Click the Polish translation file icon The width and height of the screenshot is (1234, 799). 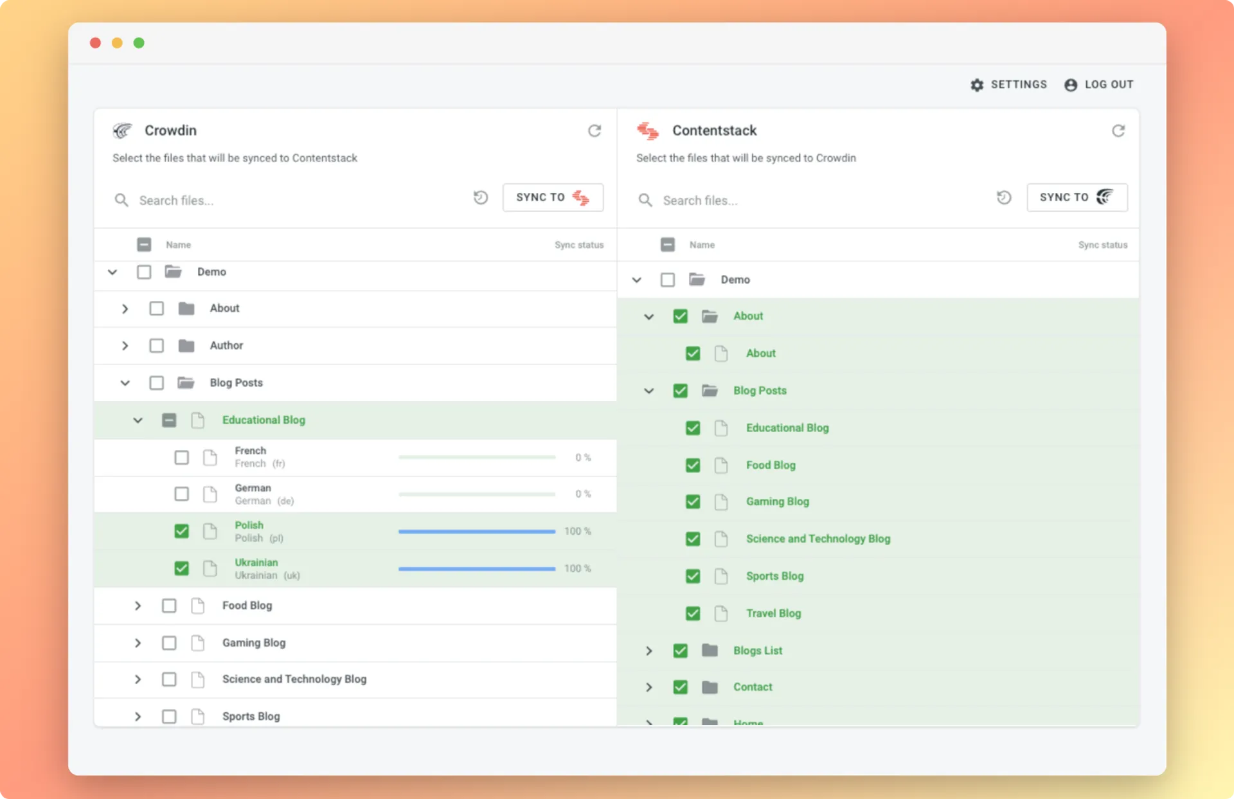point(210,531)
